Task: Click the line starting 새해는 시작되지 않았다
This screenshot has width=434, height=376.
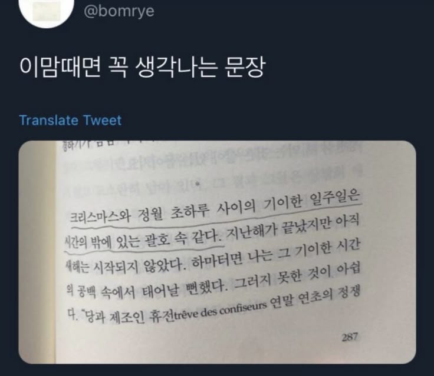Action: 124,267
